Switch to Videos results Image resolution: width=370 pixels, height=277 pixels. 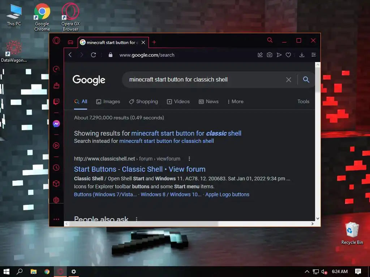tap(178, 101)
